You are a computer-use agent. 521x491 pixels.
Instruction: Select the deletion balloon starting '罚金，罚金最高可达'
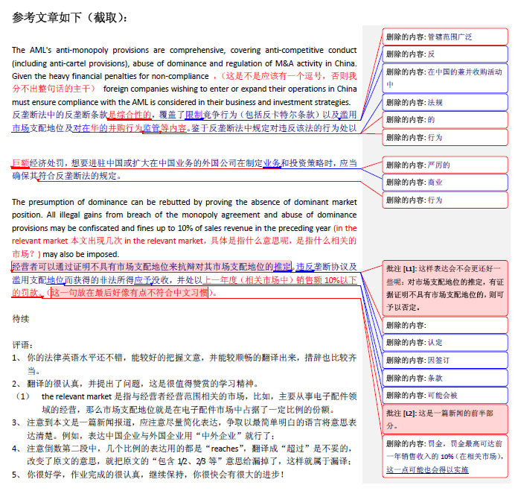coord(445,457)
